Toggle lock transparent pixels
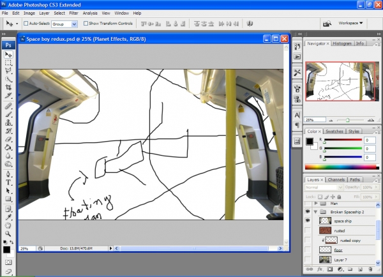The width and height of the screenshot is (383, 277). [x=320, y=197]
